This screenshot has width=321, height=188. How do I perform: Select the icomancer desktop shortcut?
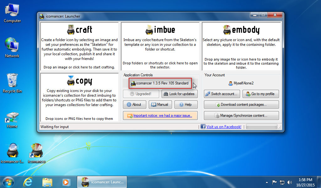(37, 153)
